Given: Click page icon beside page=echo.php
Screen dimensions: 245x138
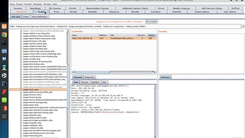Looking at the screenshot, I should coord(21,90).
